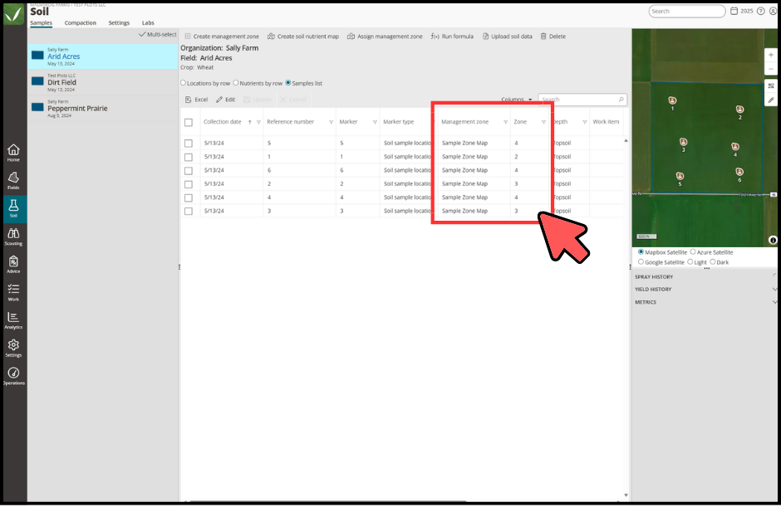Viewport: 781px width, 507px height.
Task: Open the Analytics sidebar icon
Action: [x=13, y=320]
